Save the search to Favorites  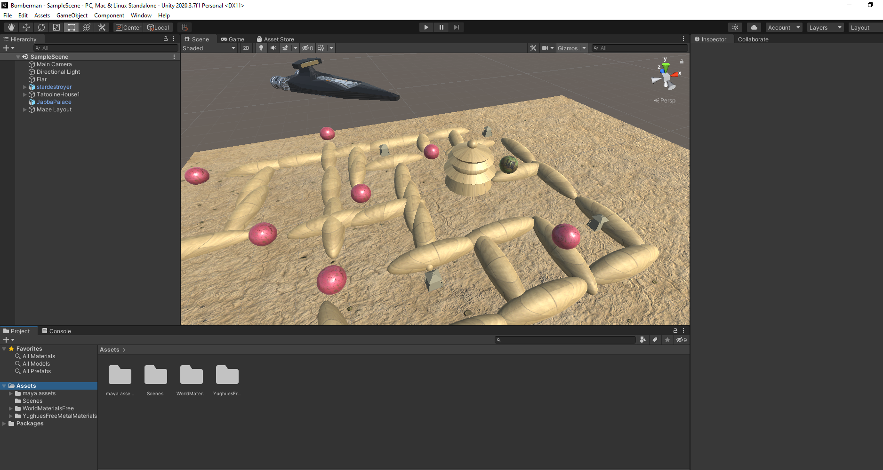point(667,340)
